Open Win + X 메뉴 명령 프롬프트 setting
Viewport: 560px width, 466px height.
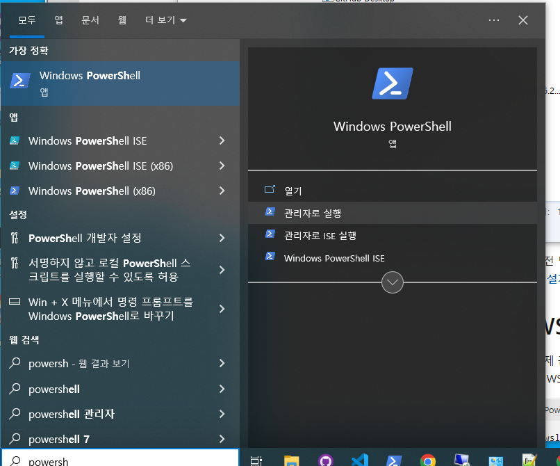point(107,309)
